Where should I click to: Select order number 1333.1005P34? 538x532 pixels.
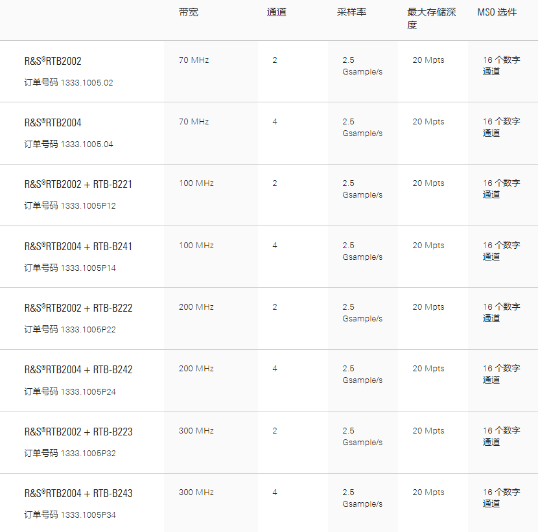(x=88, y=515)
